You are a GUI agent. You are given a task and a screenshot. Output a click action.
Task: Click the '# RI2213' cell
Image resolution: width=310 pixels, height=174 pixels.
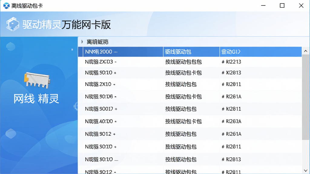pyautogui.click(x=231, y=62)
